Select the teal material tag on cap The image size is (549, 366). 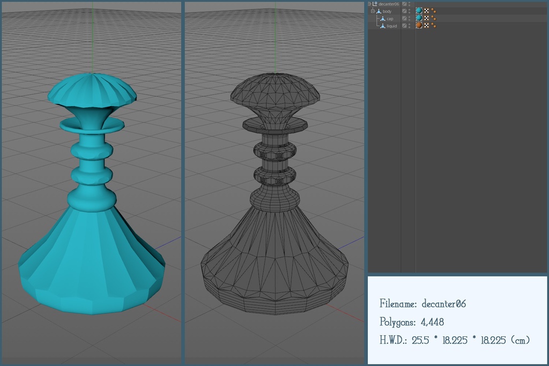click(x=419, y=18)
